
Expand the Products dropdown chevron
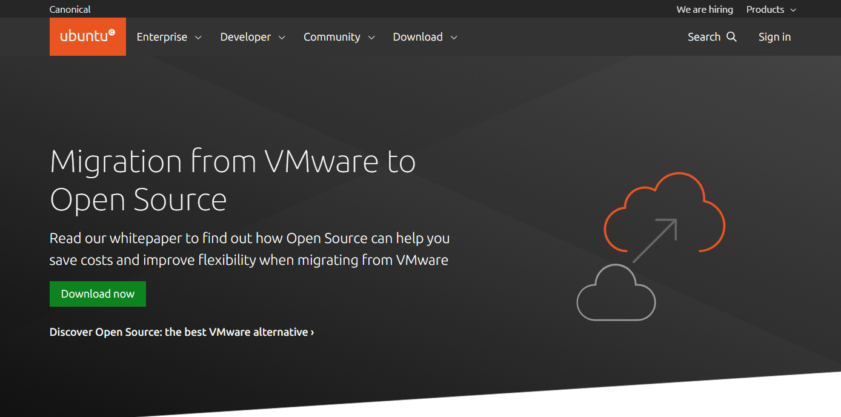point(794,10)
